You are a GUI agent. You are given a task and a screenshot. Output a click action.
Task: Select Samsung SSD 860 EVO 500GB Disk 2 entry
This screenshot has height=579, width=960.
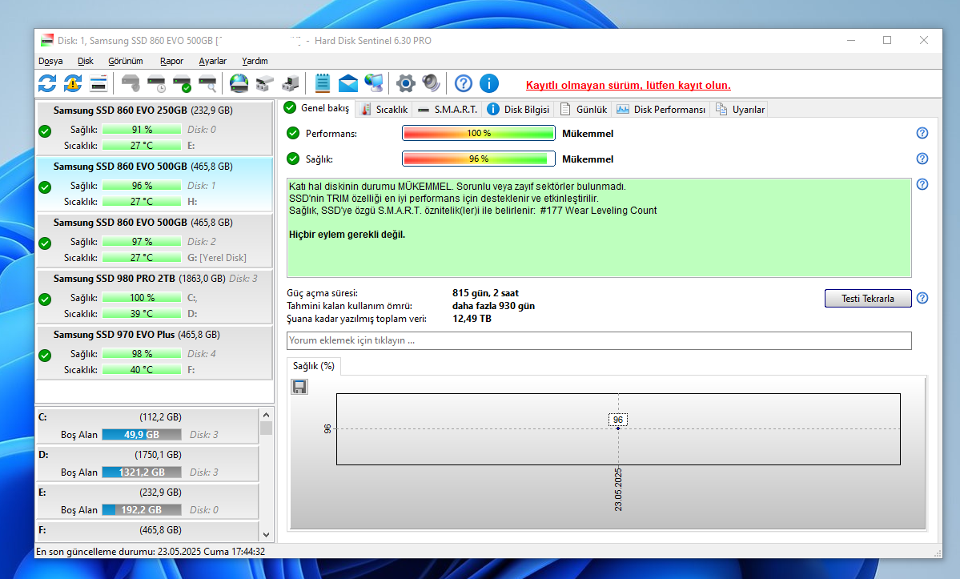[155, 240]
